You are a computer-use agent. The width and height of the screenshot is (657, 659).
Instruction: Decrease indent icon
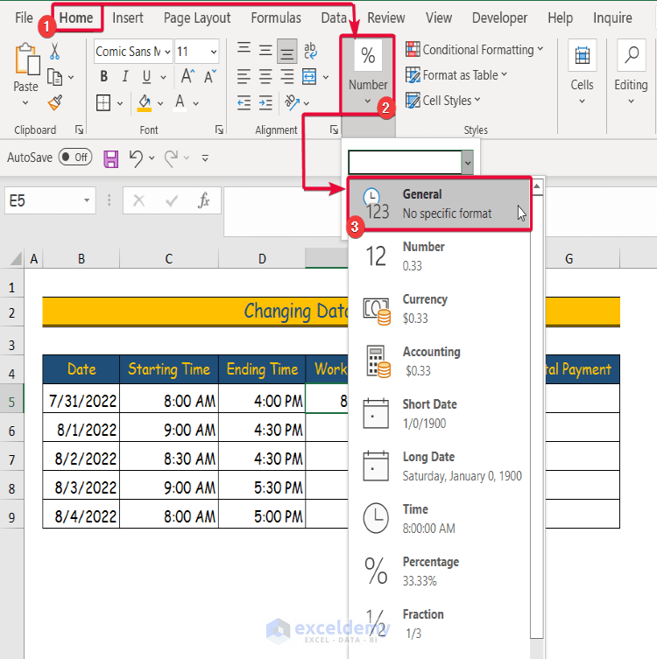click(x=244, y=102)
